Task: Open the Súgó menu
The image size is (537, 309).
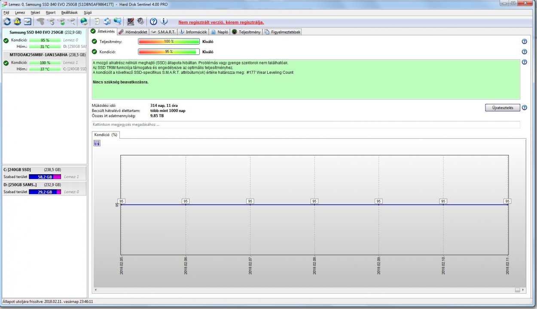Action: [x=88, y=12]
